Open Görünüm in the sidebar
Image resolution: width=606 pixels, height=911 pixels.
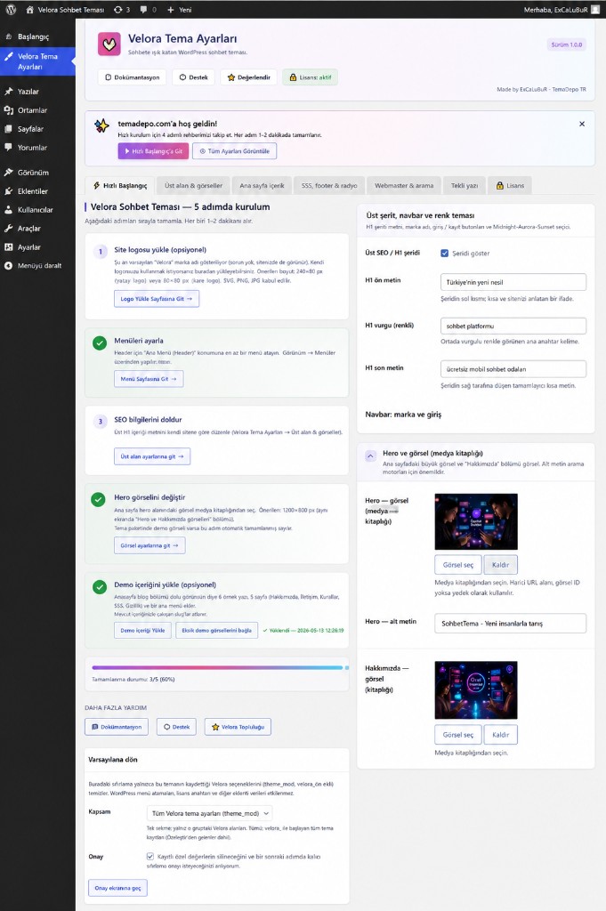[37, 172]
